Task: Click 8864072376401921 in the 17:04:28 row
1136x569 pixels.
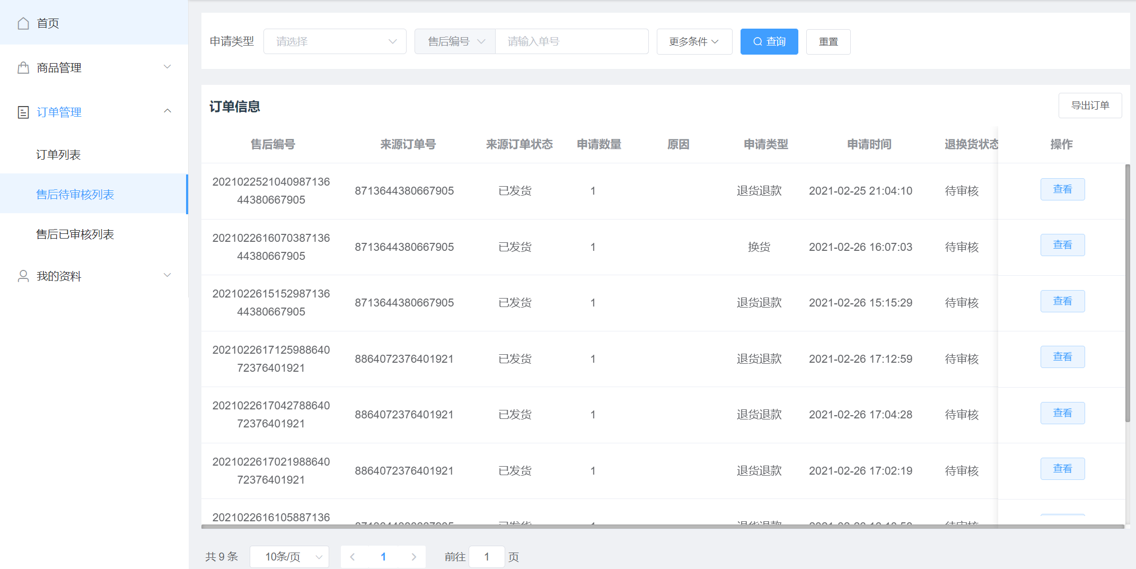Action: (404, 415)
